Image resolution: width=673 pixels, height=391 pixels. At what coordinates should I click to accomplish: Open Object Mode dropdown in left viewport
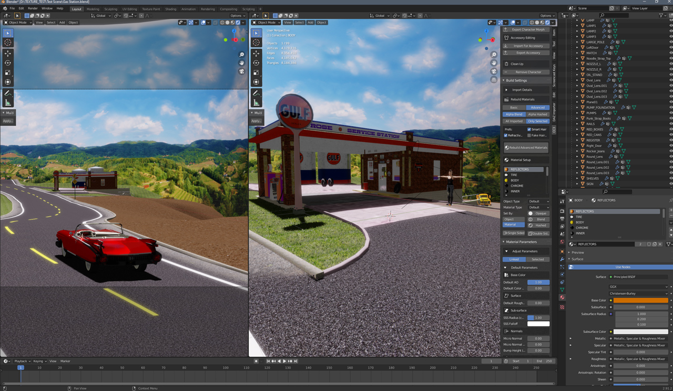(x=18, y=23)
